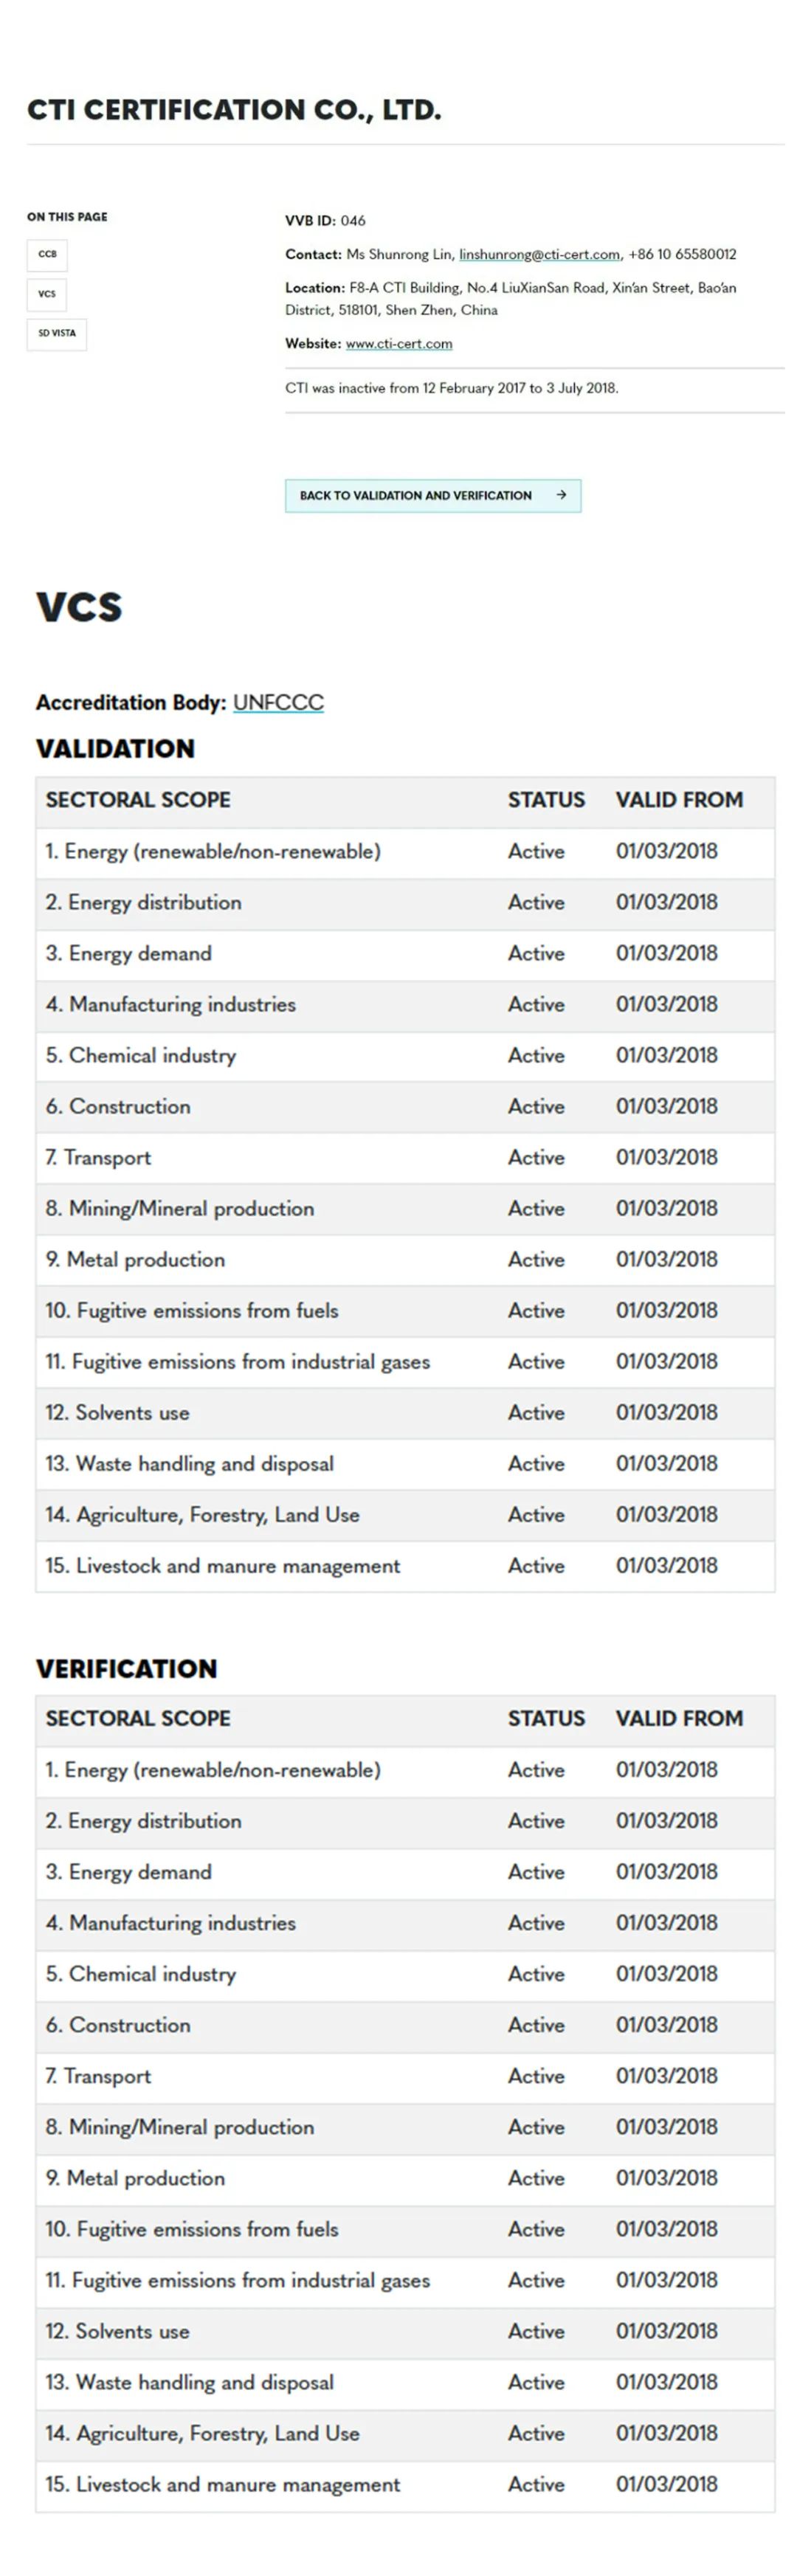This screenshot has width=797, height=2576.
Task: Select Transport row in the Validation table
Action: 98,1157
